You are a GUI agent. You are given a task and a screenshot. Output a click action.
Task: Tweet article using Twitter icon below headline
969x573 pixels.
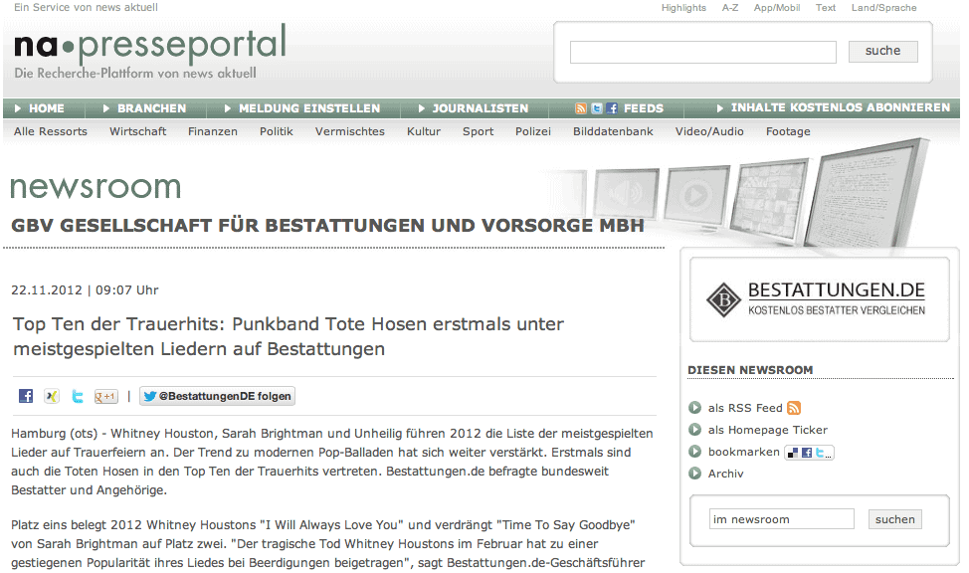click(x=78, y=396)
